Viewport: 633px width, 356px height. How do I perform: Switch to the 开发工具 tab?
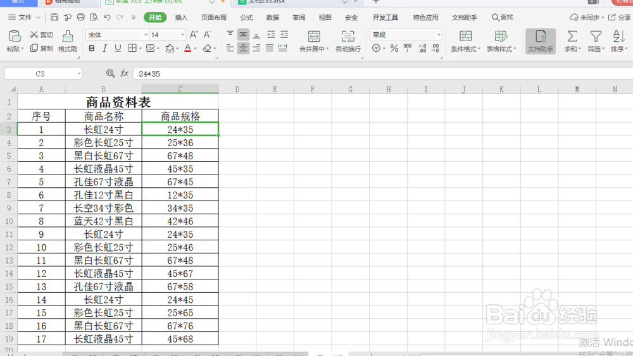(x=385, y=17)
